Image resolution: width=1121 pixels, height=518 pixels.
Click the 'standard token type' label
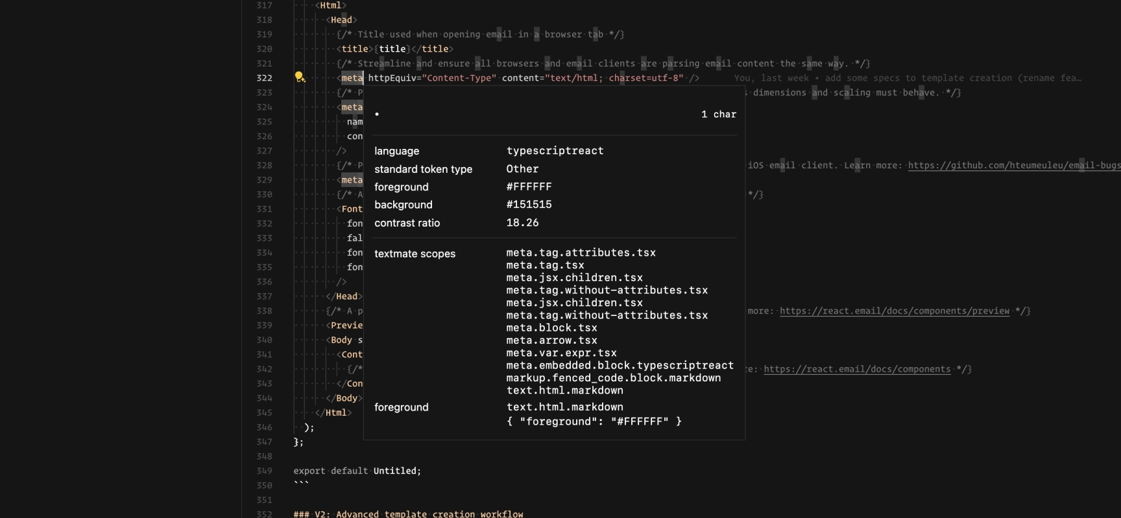click(423, 169)
